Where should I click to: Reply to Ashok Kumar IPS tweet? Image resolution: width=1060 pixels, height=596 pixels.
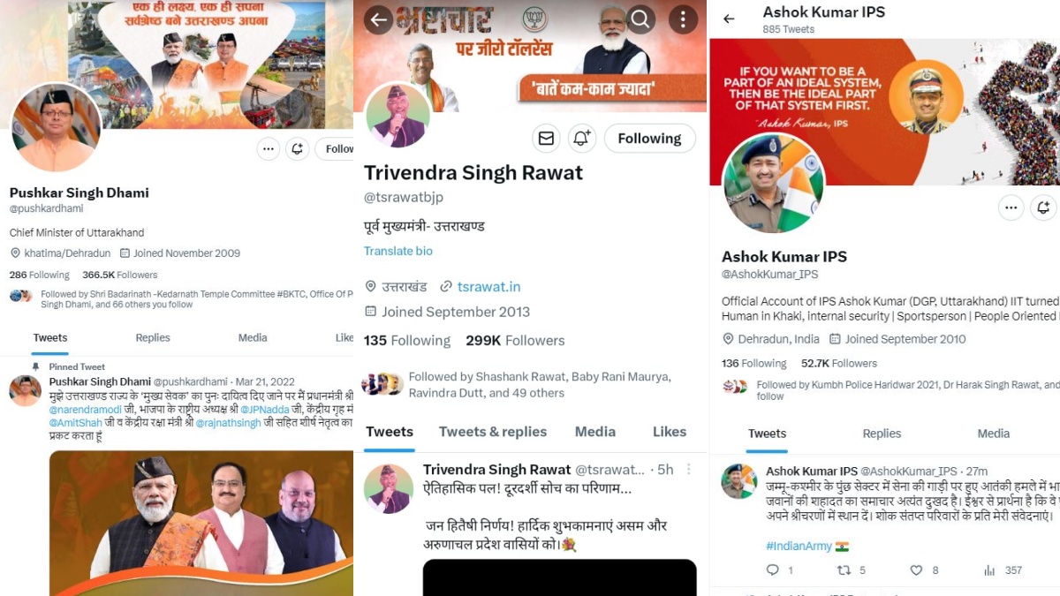point(773,570)
